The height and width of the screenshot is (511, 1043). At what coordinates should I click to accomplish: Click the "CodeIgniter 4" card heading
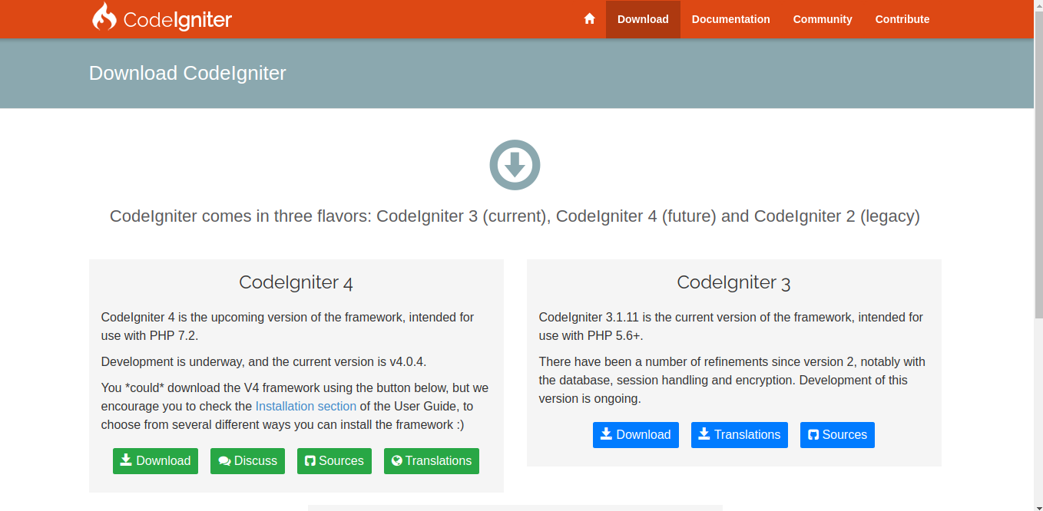click(296, 282)
